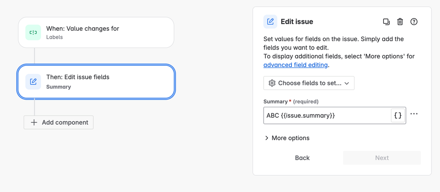Viewport: 440px width, 192px height.
Task: Insert smart value using the curly braces button
Action: (x=398, y=116)
